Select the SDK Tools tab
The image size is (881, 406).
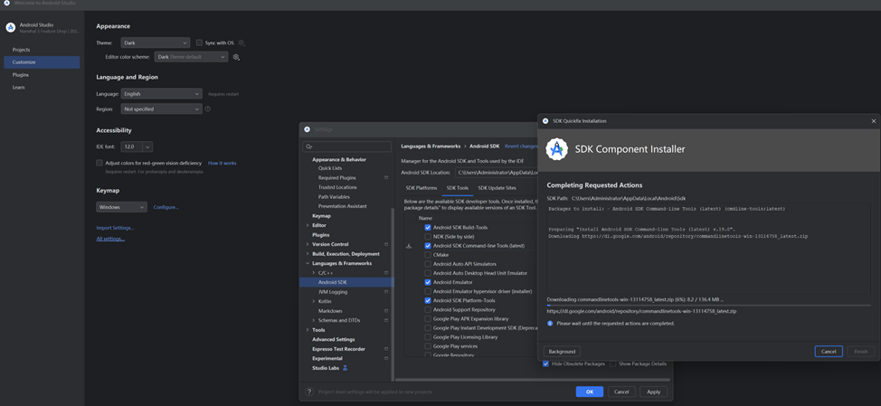tap(458, 188)
